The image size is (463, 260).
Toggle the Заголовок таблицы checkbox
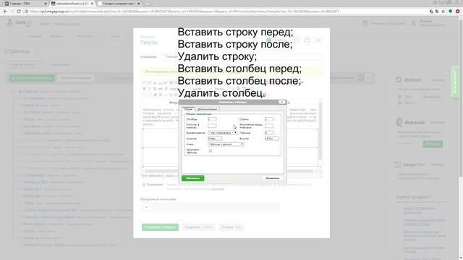click(211, 151)
